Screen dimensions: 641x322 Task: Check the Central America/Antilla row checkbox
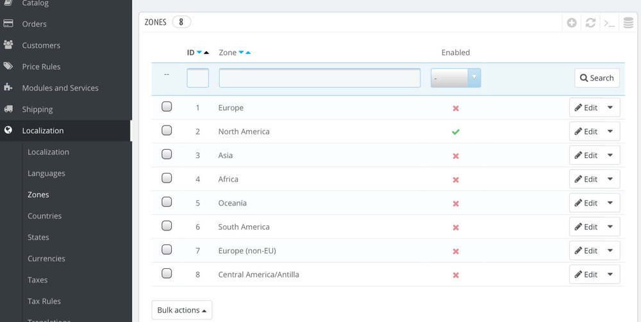[167, 273]
